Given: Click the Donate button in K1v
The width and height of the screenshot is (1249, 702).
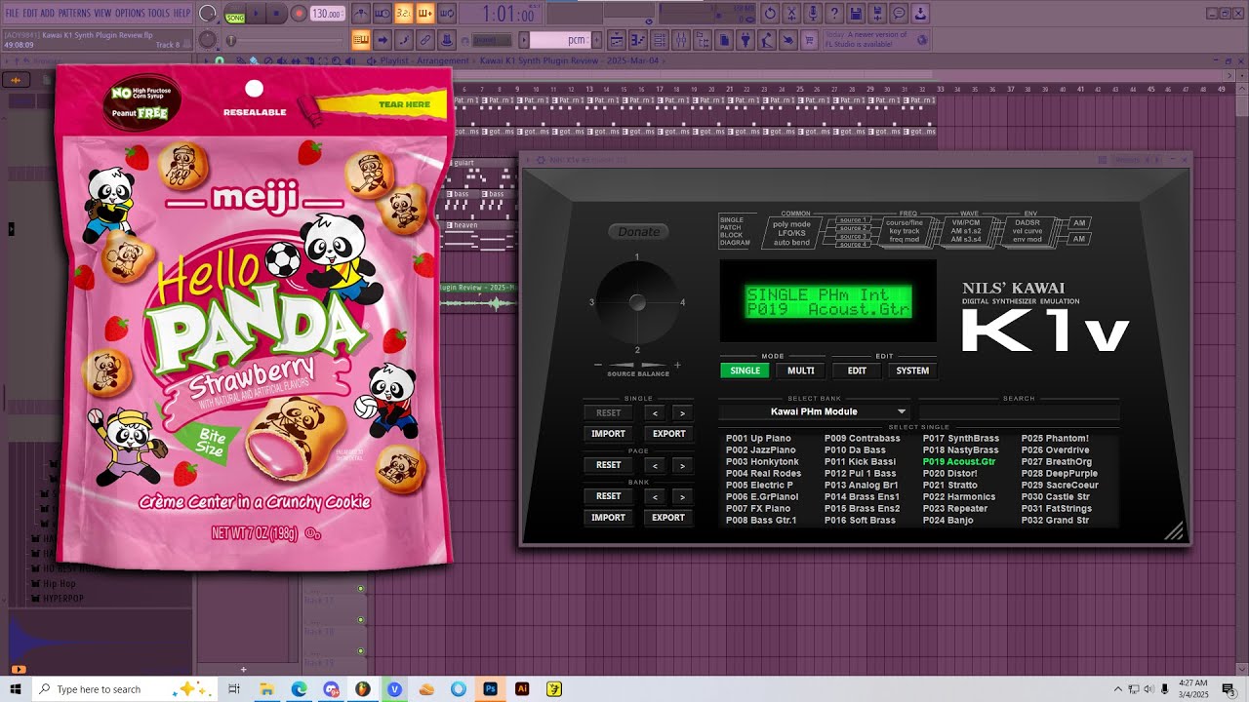Looking at the screenshot, I should click(x=639, y=231).
